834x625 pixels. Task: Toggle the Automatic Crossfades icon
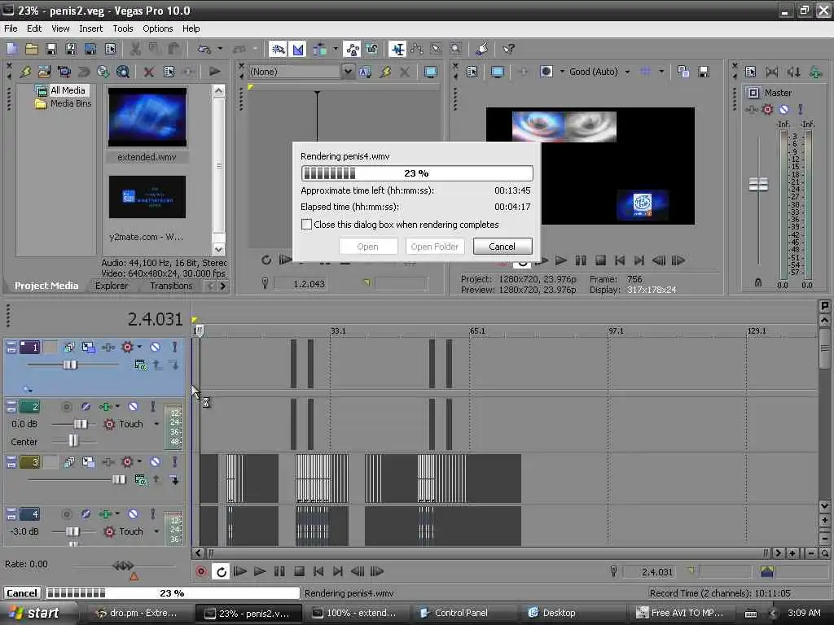[298, 50]
